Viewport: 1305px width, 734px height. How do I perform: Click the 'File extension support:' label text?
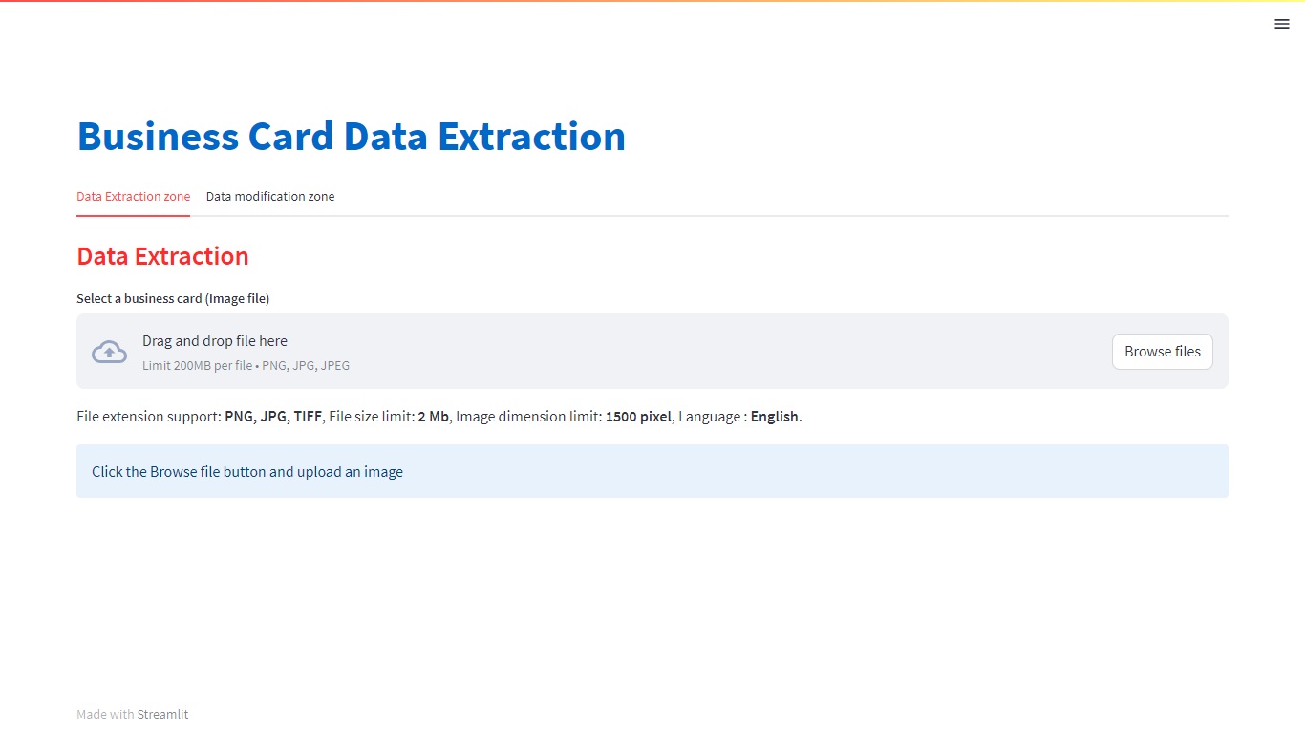pos(149,417)
